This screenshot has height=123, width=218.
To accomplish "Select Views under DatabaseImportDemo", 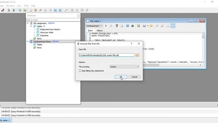I will [39, 48].
